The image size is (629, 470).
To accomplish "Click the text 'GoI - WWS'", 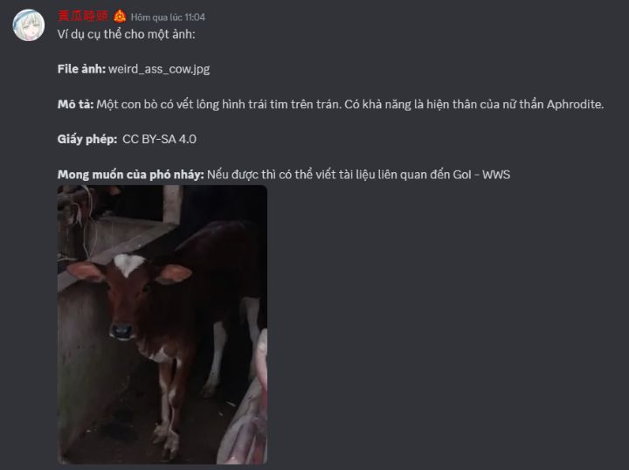I will 481,175.
